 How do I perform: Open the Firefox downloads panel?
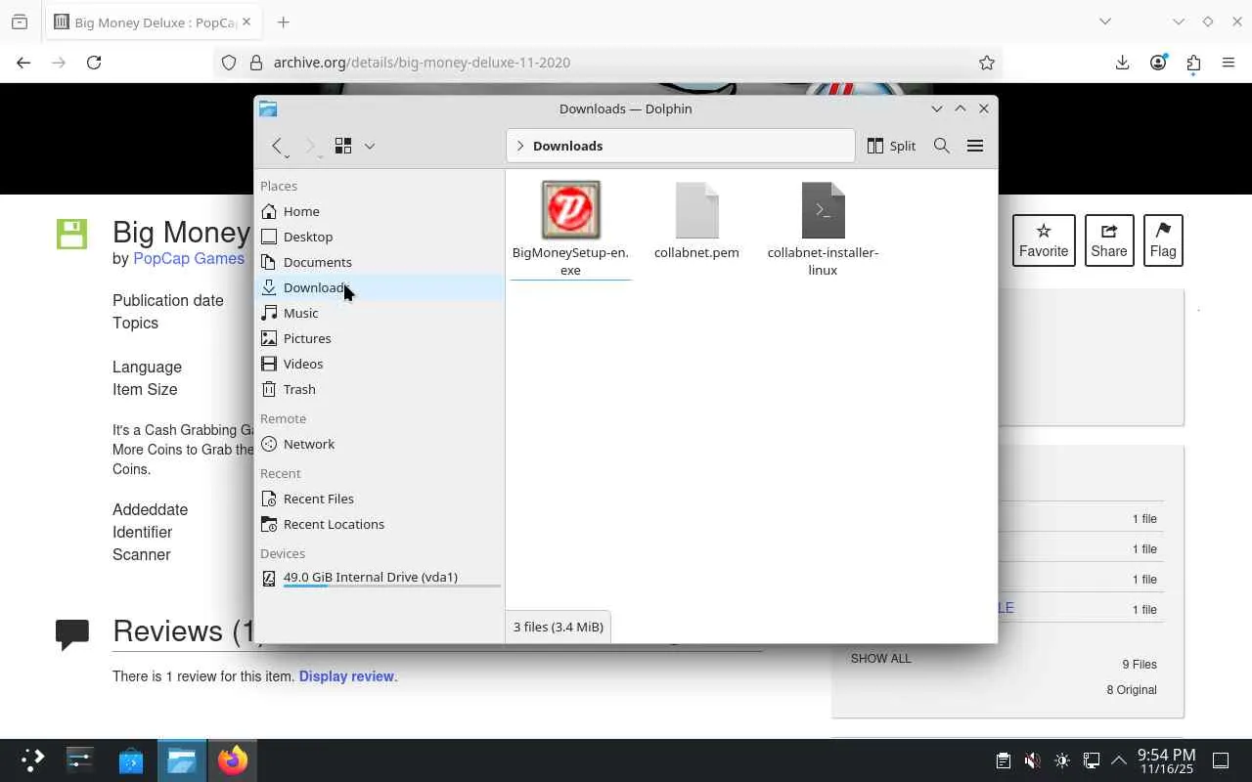click(x=1122, y=63)
